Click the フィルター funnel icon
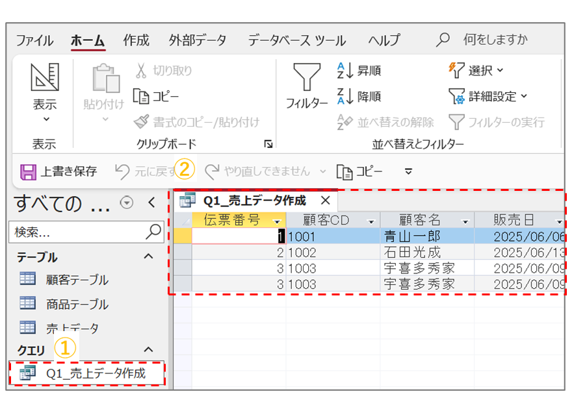 point(306,79)
